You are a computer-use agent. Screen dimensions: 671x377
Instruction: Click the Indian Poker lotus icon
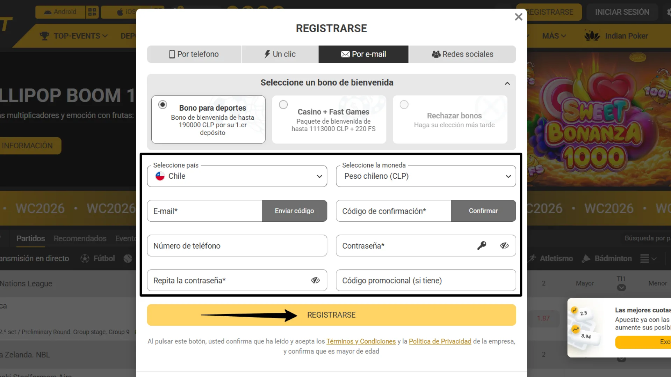[x=592, y=36]
